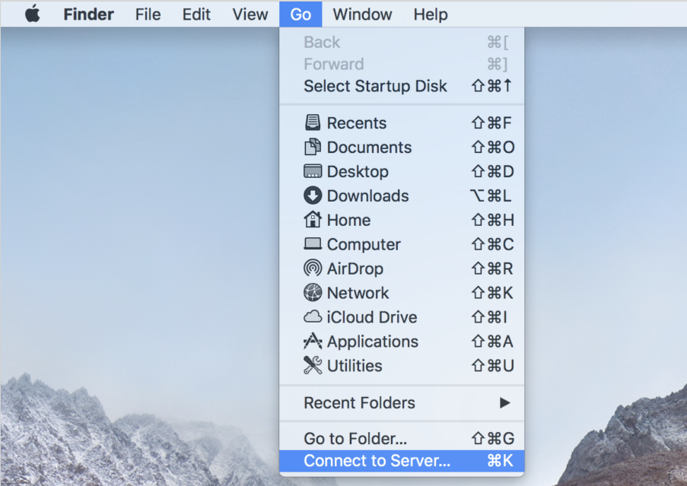Click the Utilities tools icon

pos(313,366)
